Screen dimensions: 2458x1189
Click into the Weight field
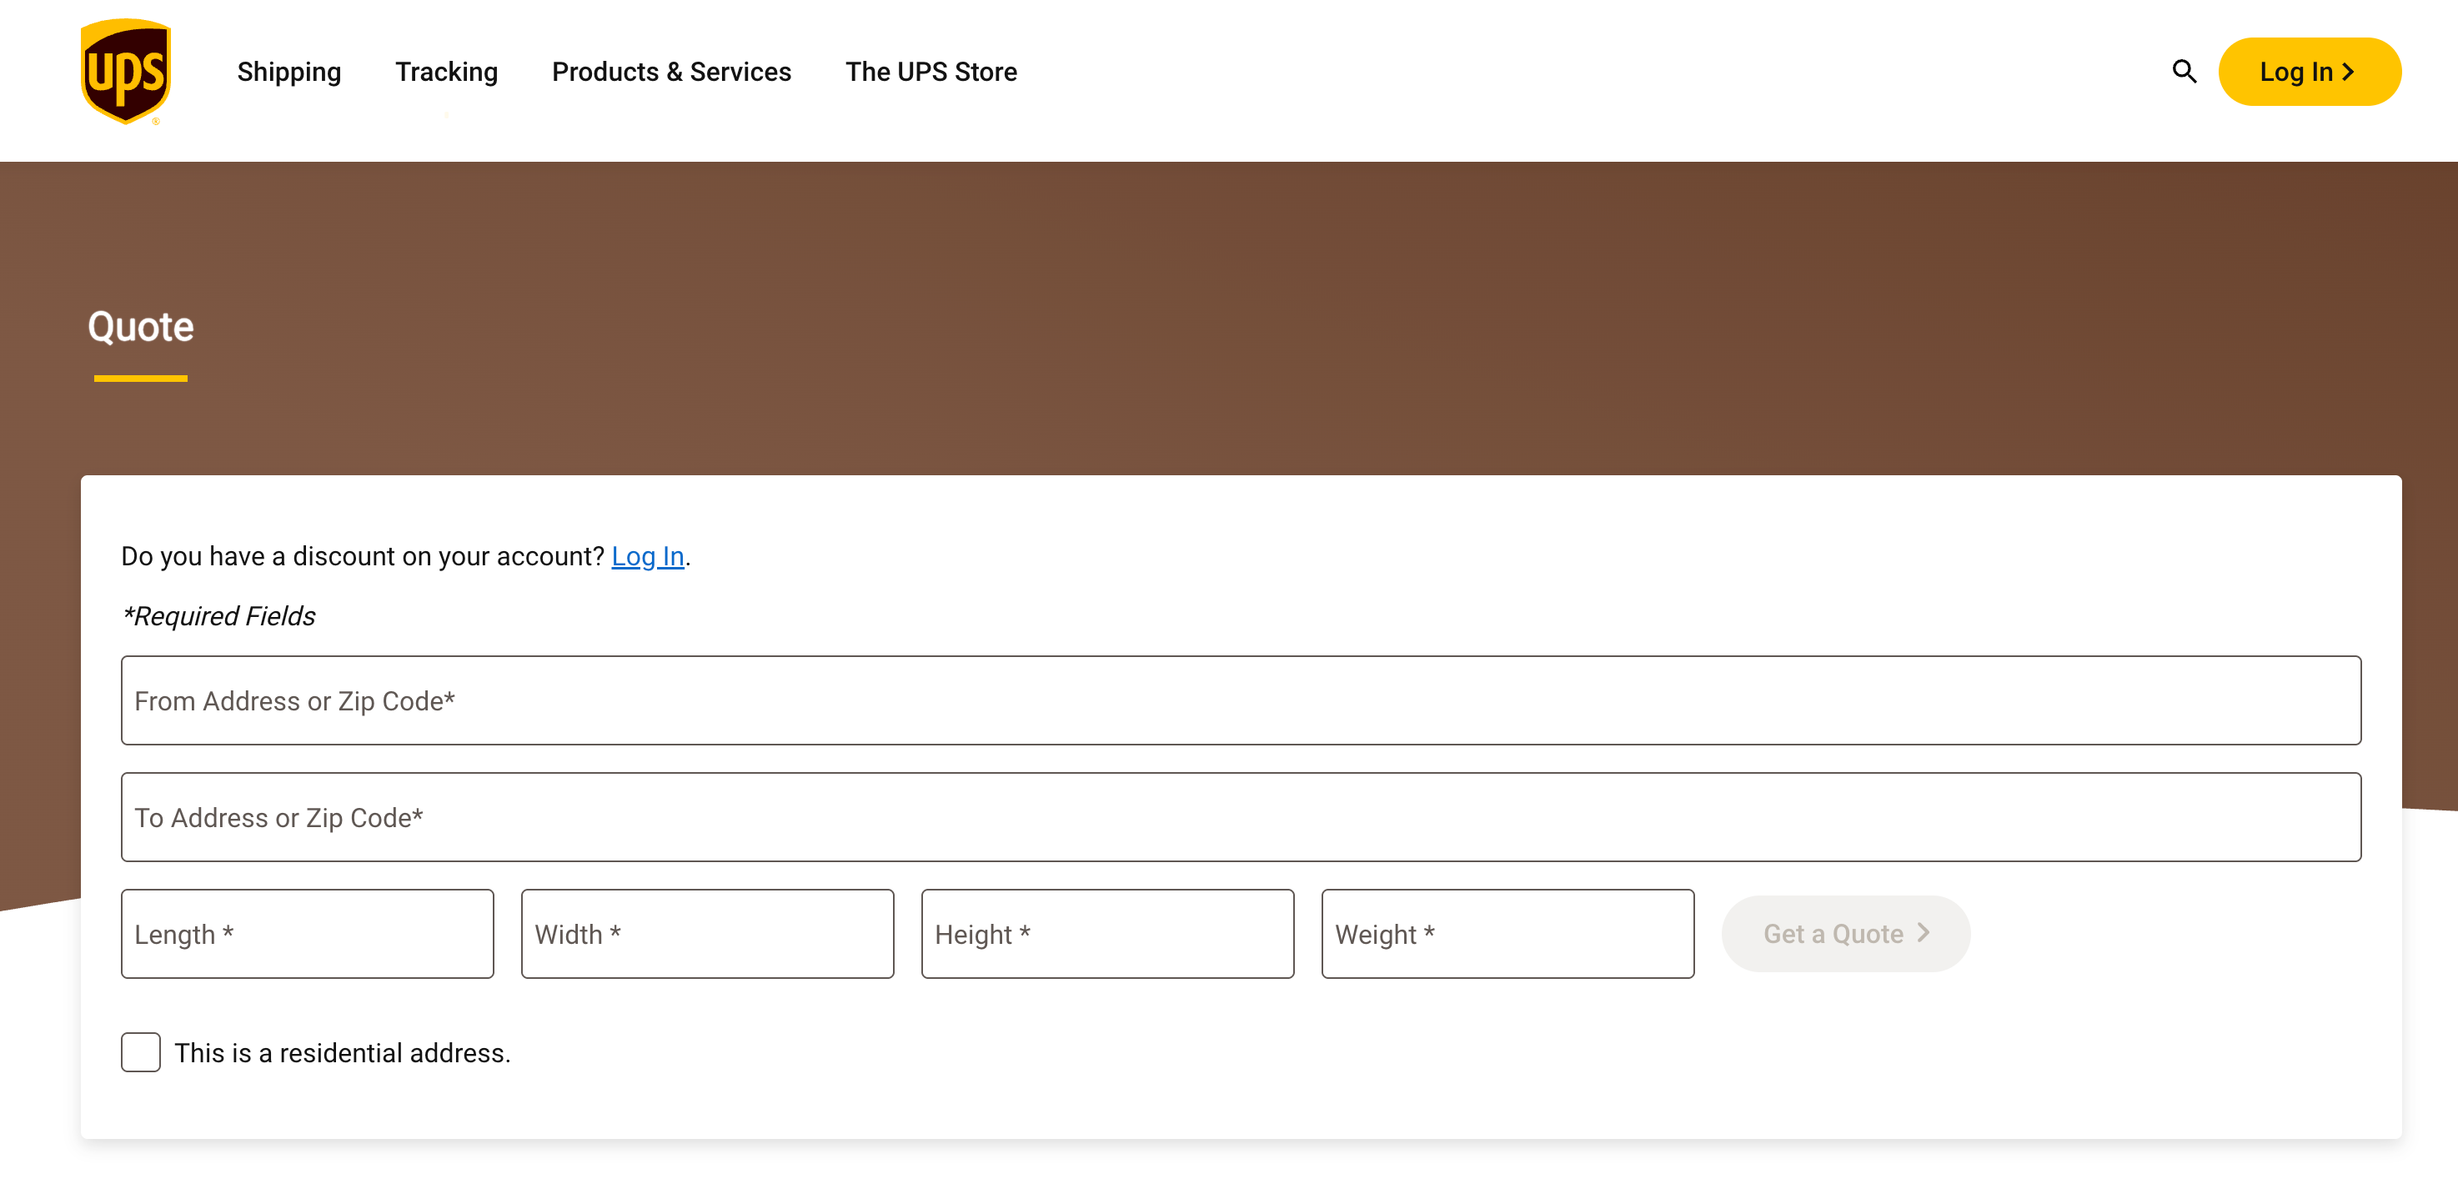pos(1507,933)
